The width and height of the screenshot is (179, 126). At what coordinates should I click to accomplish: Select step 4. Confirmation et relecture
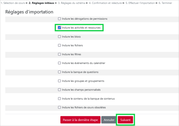(x=105, y=3)
